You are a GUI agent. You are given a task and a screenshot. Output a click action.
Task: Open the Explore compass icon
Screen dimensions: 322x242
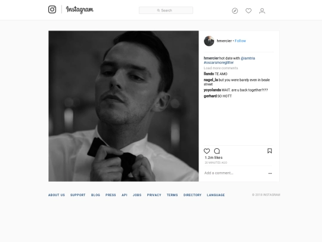point(235,11)
